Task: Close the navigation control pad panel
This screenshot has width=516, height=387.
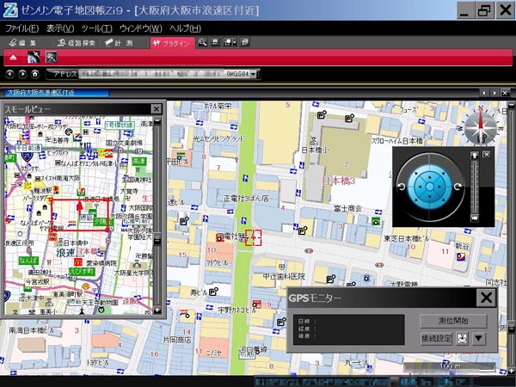Action: 486,154
